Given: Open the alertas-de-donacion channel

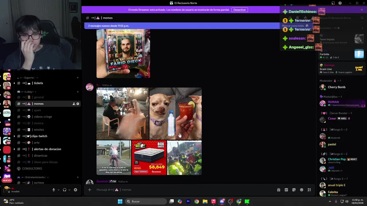Looking at the screenshot, I should [x=48, y=149].
